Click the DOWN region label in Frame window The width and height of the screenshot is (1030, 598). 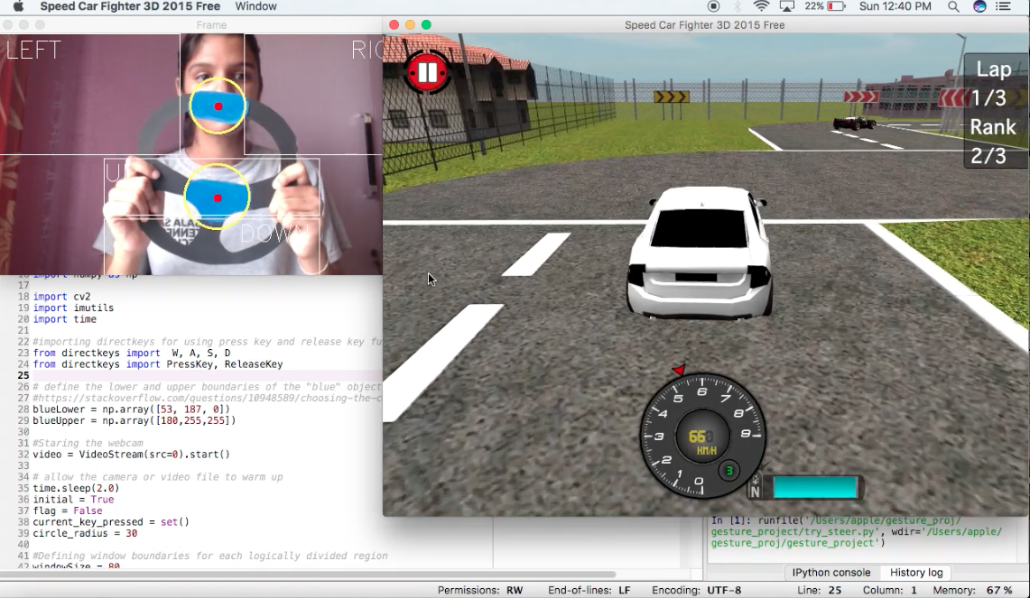coord(274,233)
